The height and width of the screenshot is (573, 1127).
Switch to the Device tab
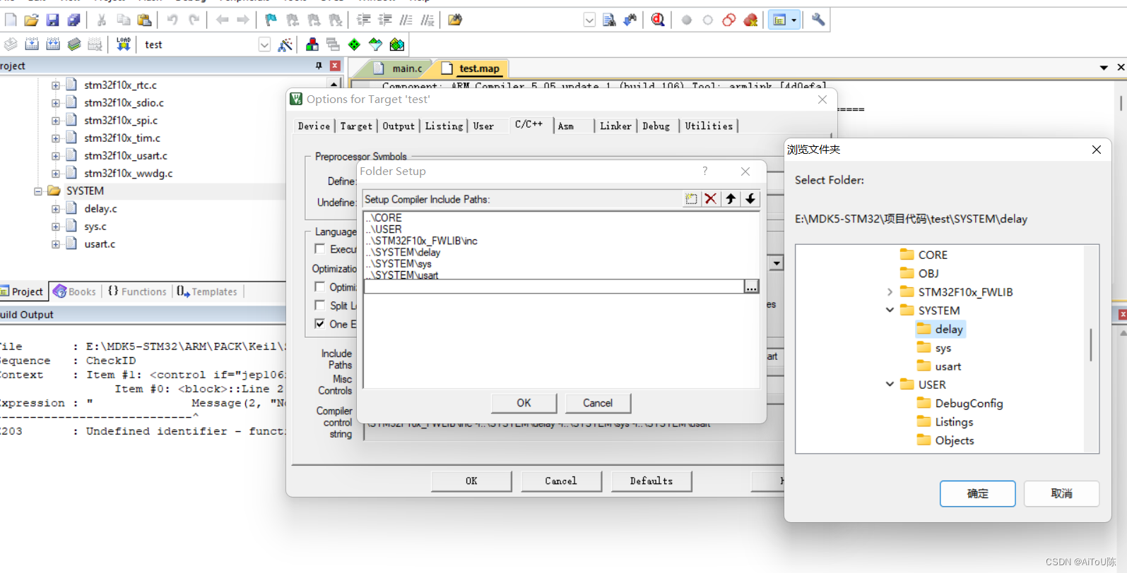314,126
